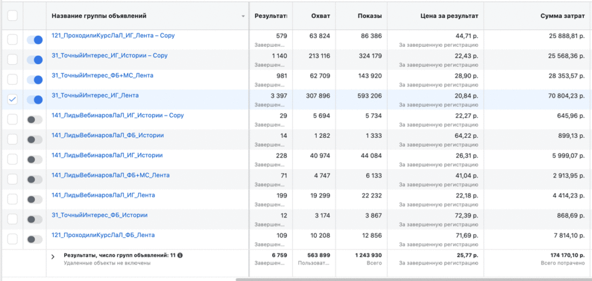Image resolution: width=592 pixels, height=281 pixels.
Task: Sort by the Охват column header
Action: [x=320, y=16]
